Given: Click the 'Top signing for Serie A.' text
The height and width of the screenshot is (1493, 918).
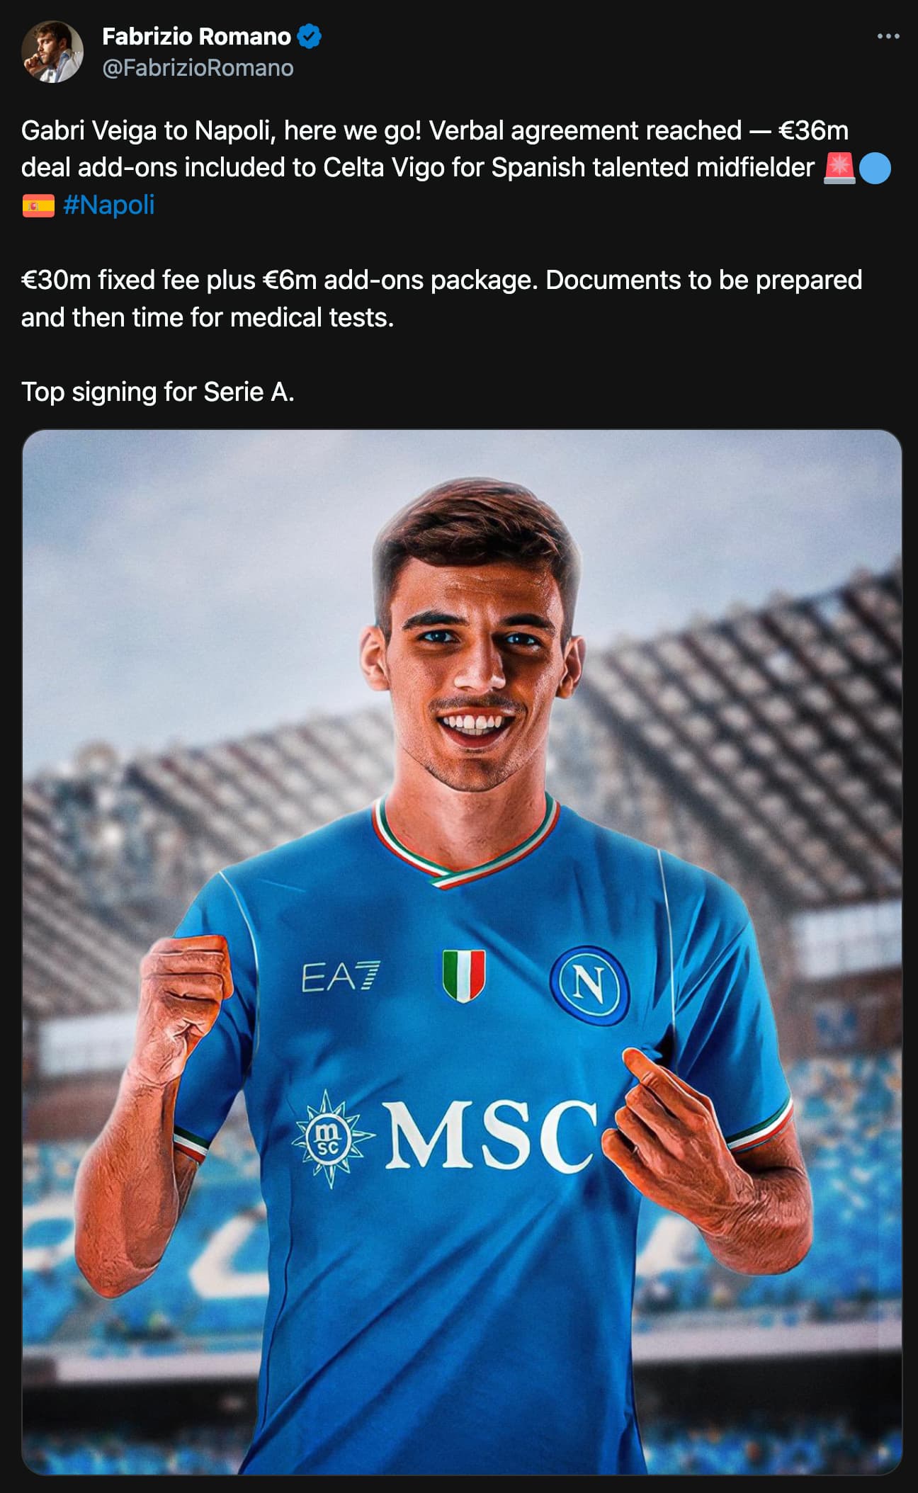Looking at the screenshot, I should [157, 392].
